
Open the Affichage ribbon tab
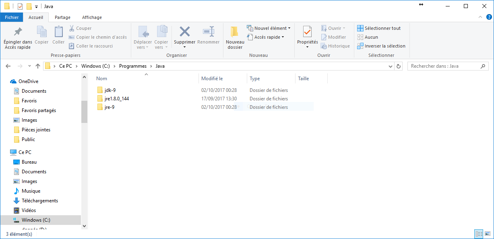(92, 17)
